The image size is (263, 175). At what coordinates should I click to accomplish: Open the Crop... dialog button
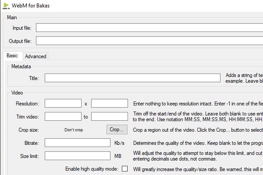tap(117, 129)
